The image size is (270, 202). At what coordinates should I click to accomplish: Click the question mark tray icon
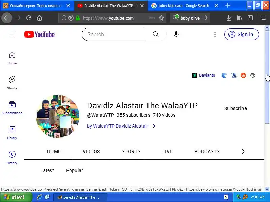point(226,197)
